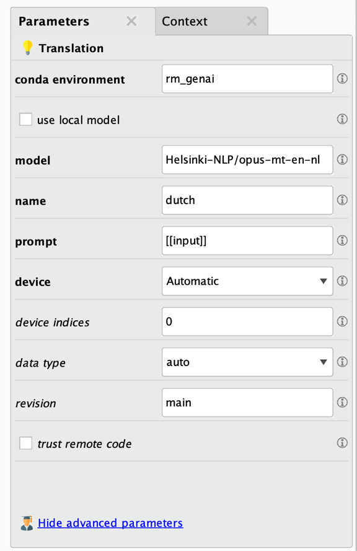Select the Parameters tab
Viewport: 357px width, 551px height.
click(x=54, y=21)
